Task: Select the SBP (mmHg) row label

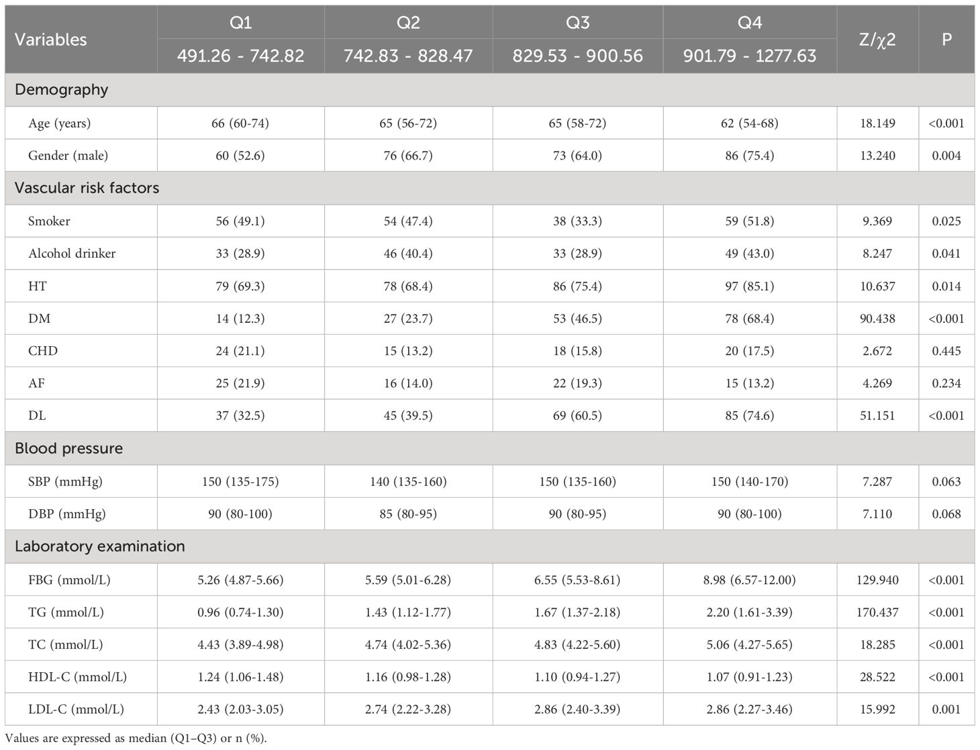Action: coord(66,482)
